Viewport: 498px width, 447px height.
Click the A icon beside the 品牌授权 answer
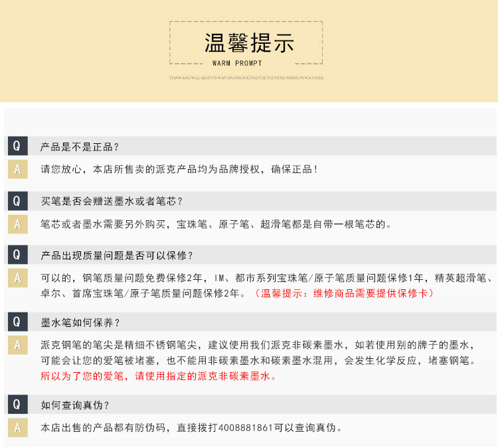[17, 169]
